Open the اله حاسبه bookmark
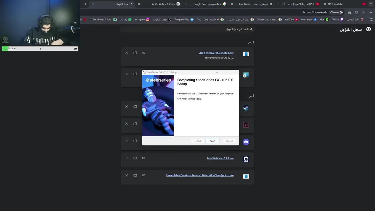Screen dimensions: 375x211 (x=210, y=20)
